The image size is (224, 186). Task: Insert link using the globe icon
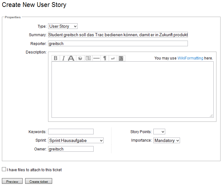click(x=80, y=58)
